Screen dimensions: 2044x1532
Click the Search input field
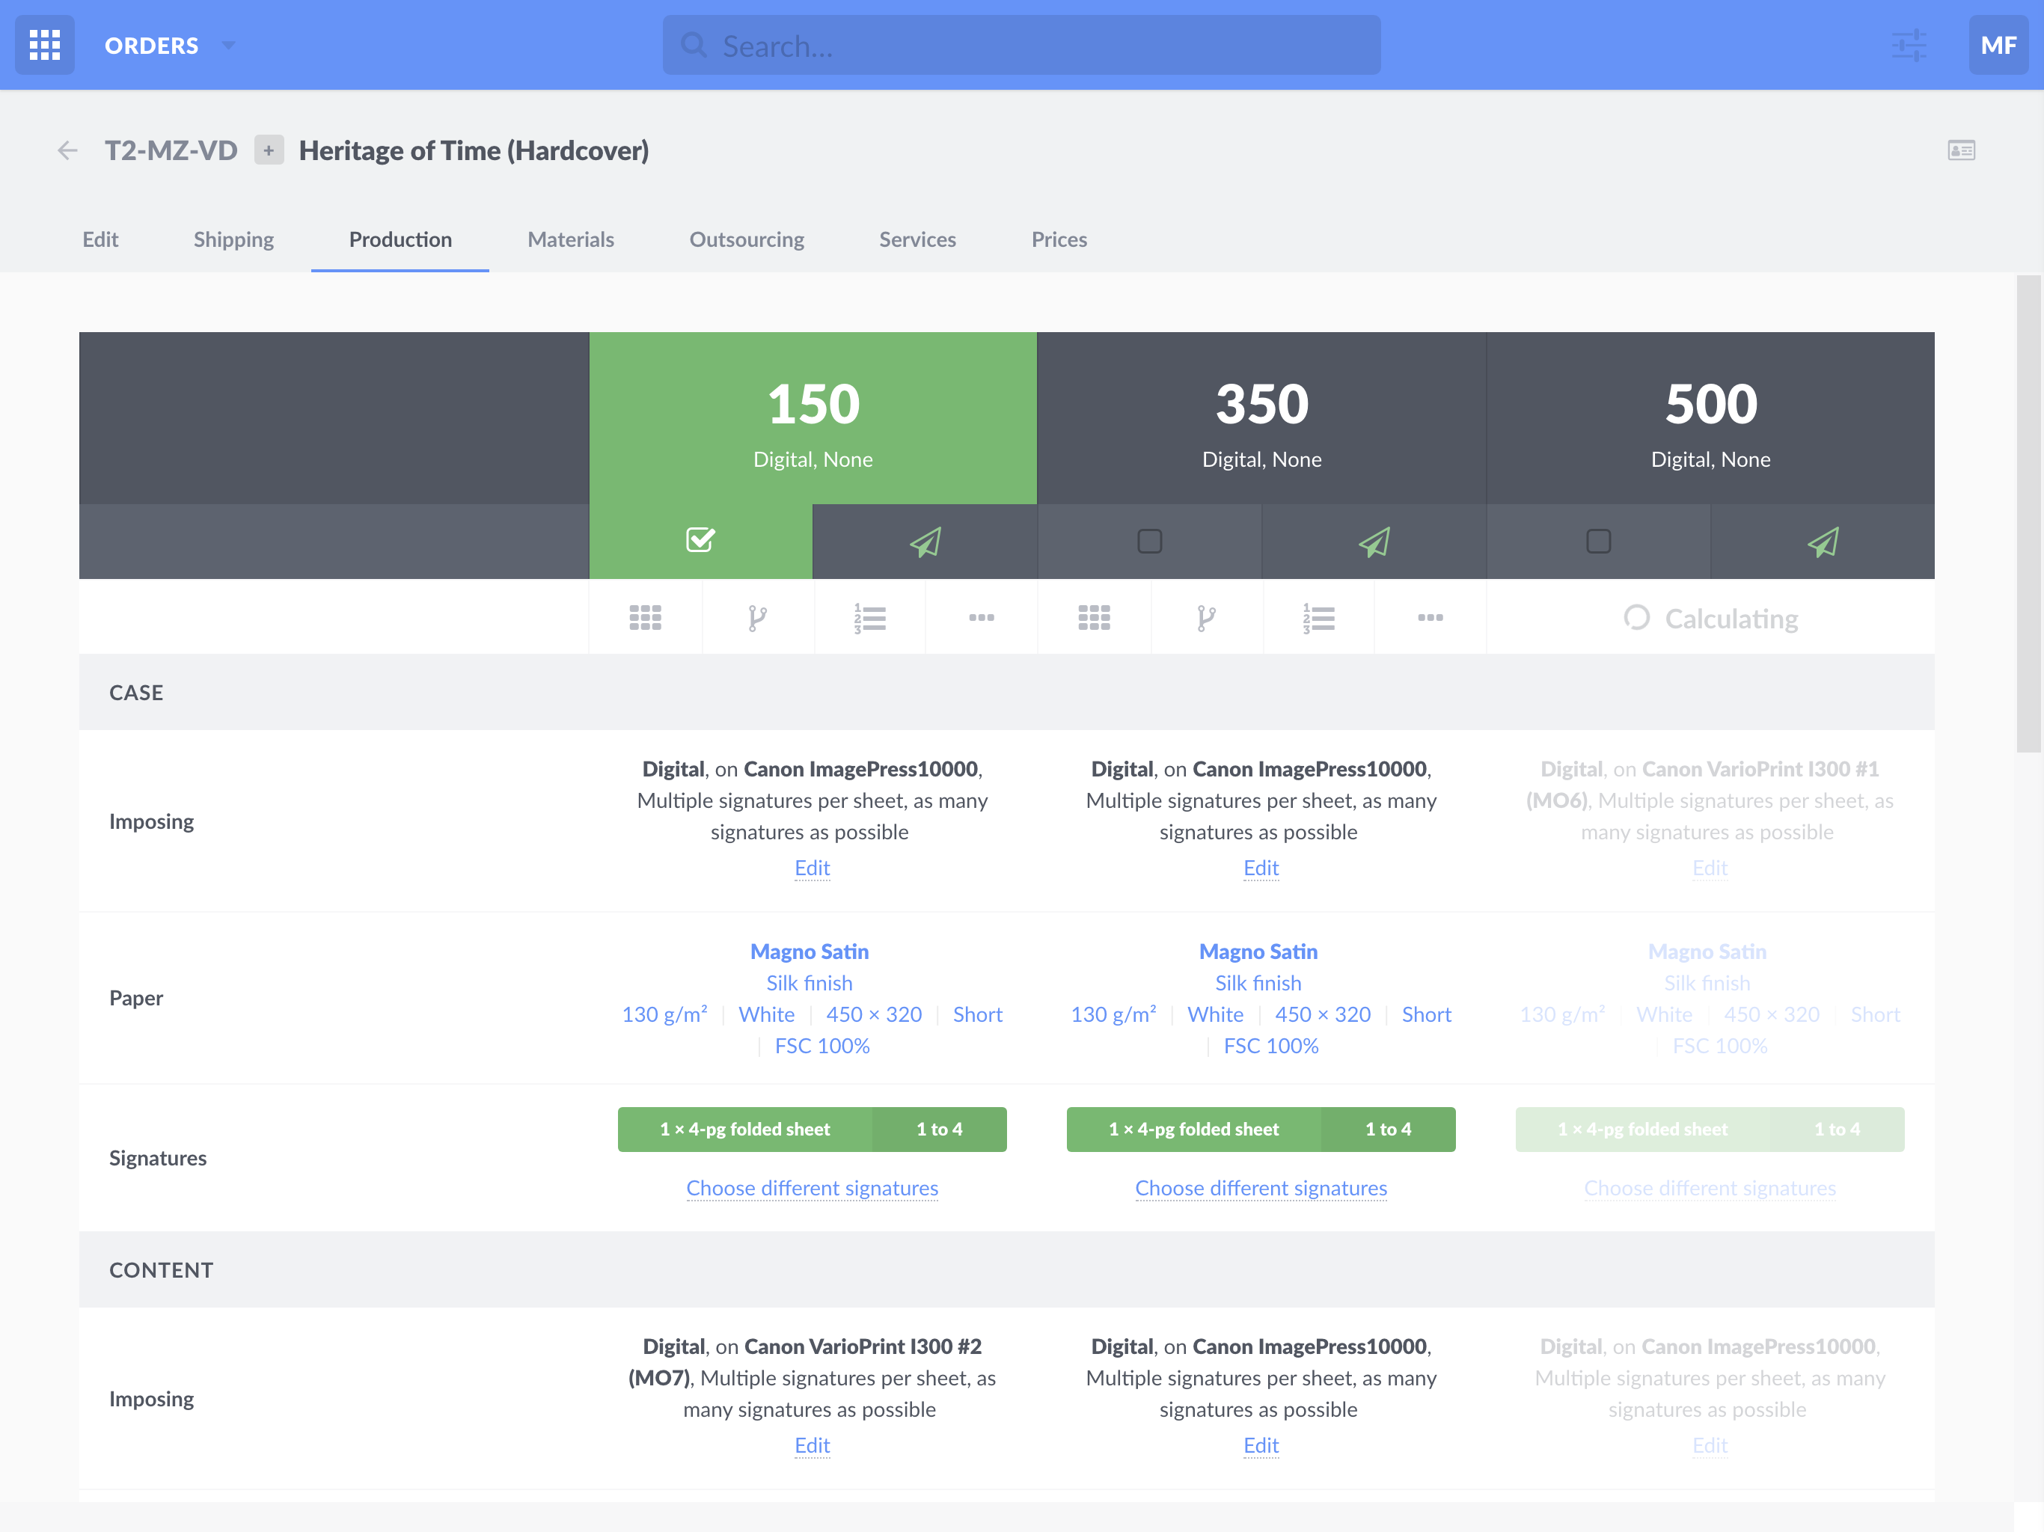point(1021,46)
